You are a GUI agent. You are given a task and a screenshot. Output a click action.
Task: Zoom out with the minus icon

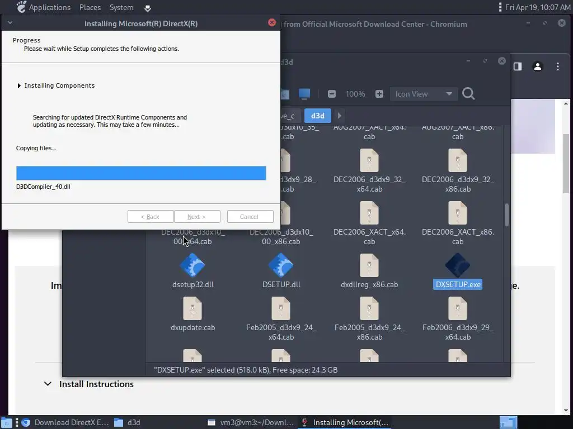coord(331,94)
